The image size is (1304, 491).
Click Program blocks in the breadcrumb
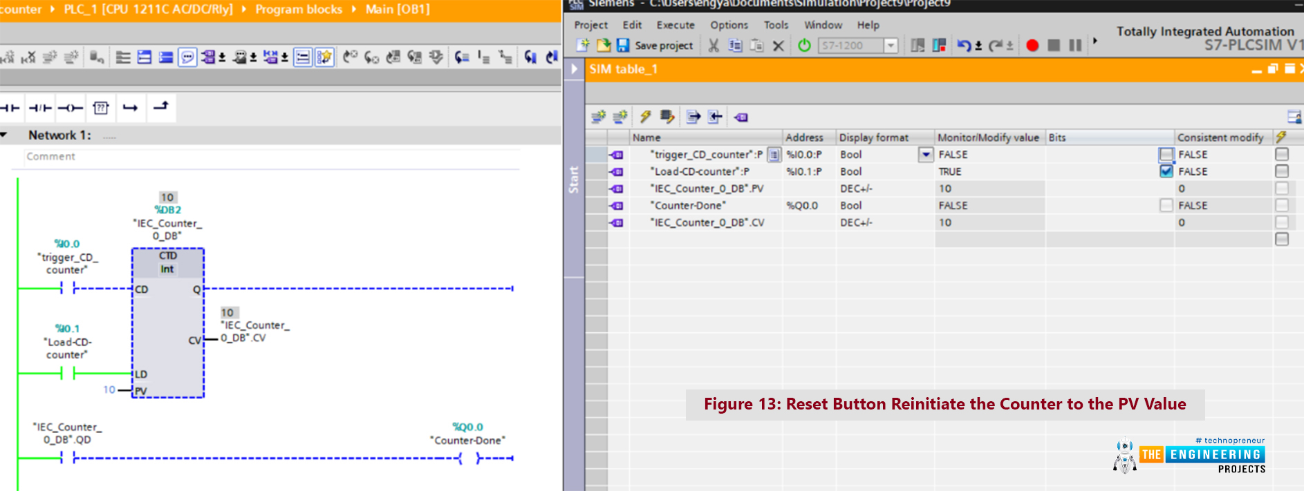click(299, 9)
